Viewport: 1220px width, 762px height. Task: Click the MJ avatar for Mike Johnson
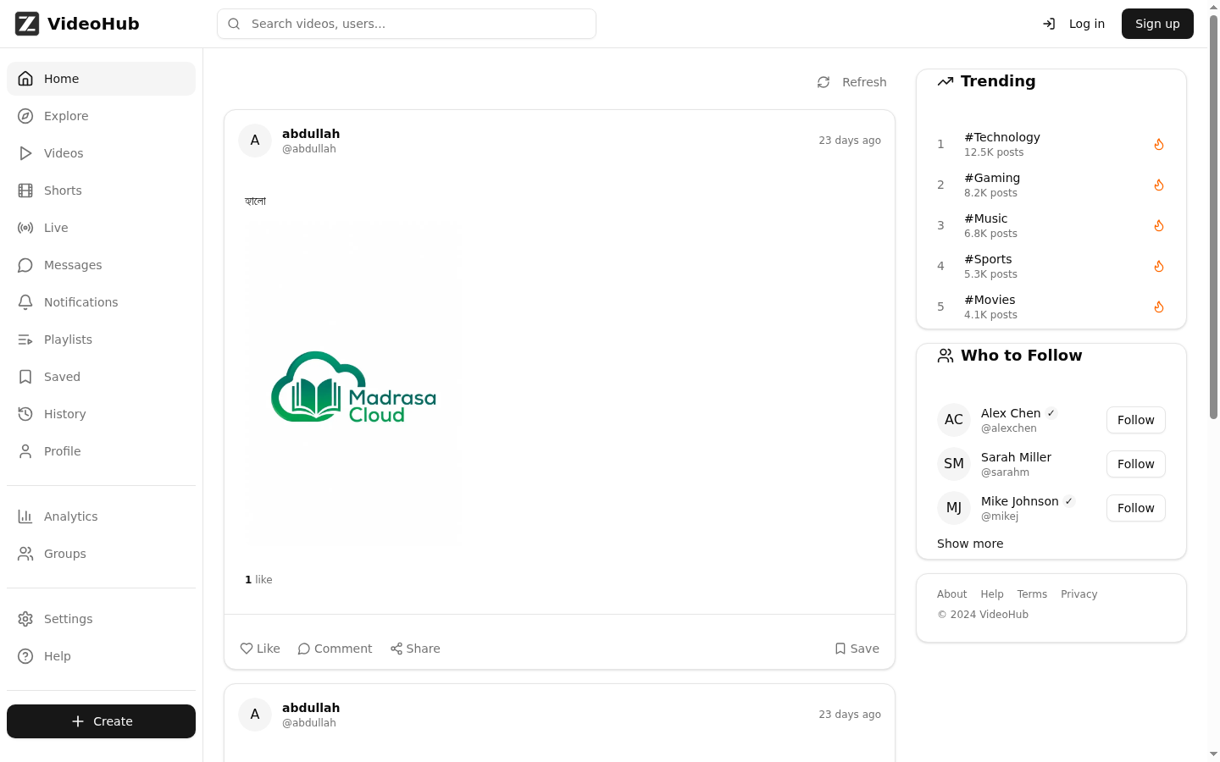point(954,508)
